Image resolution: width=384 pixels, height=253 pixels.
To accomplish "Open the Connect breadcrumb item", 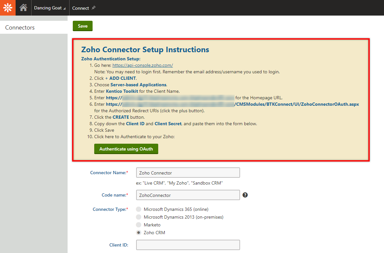I will 80,8.
